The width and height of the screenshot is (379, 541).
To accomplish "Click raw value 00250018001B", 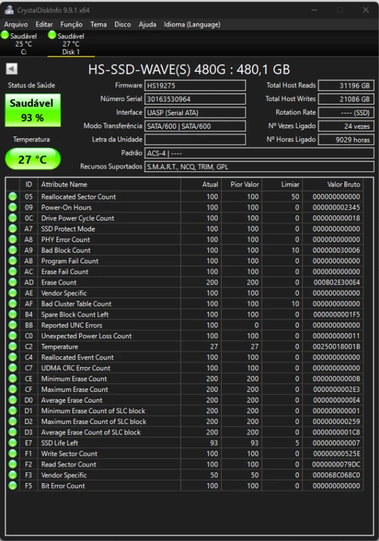I will tap(336, 347).
